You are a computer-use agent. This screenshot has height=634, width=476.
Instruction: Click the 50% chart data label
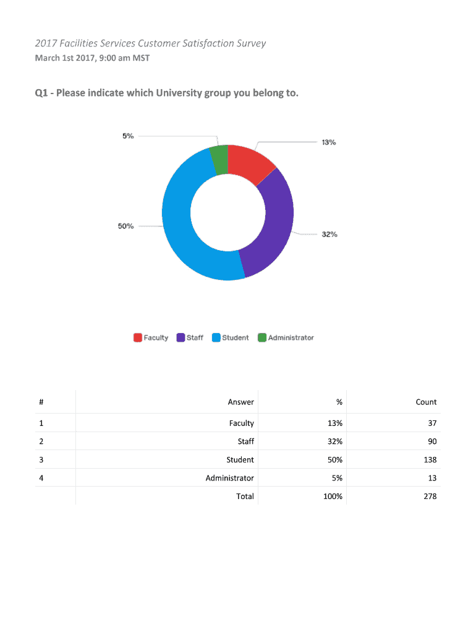[x=125, y=226]
